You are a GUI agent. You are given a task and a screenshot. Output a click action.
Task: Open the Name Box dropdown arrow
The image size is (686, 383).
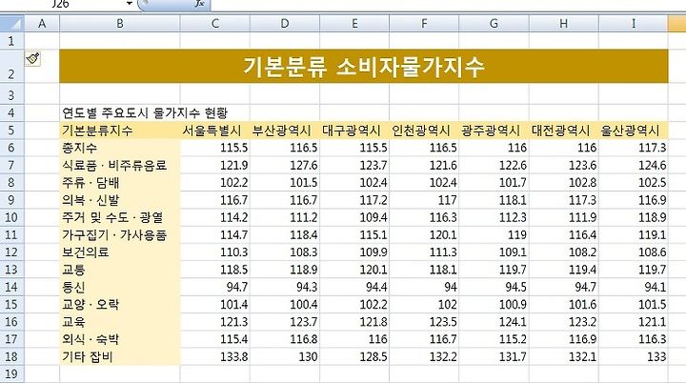130,4
